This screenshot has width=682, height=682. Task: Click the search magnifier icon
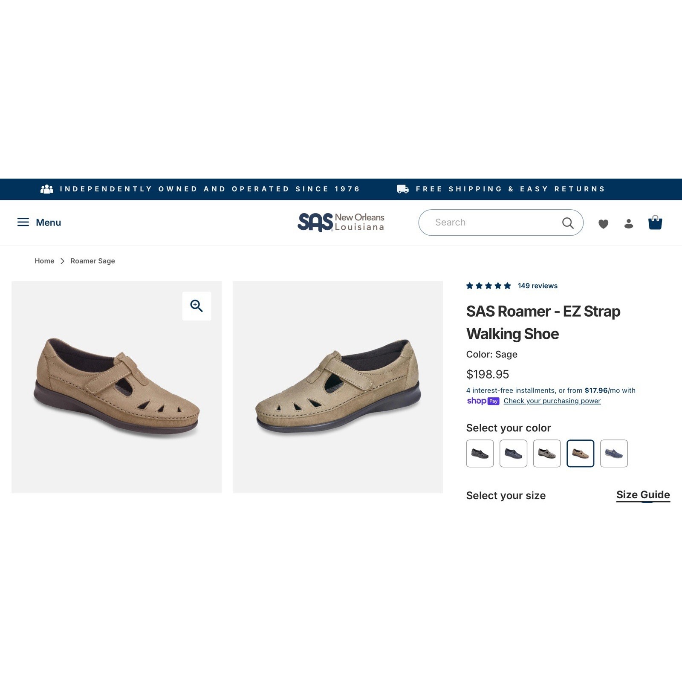coord(568,223)
